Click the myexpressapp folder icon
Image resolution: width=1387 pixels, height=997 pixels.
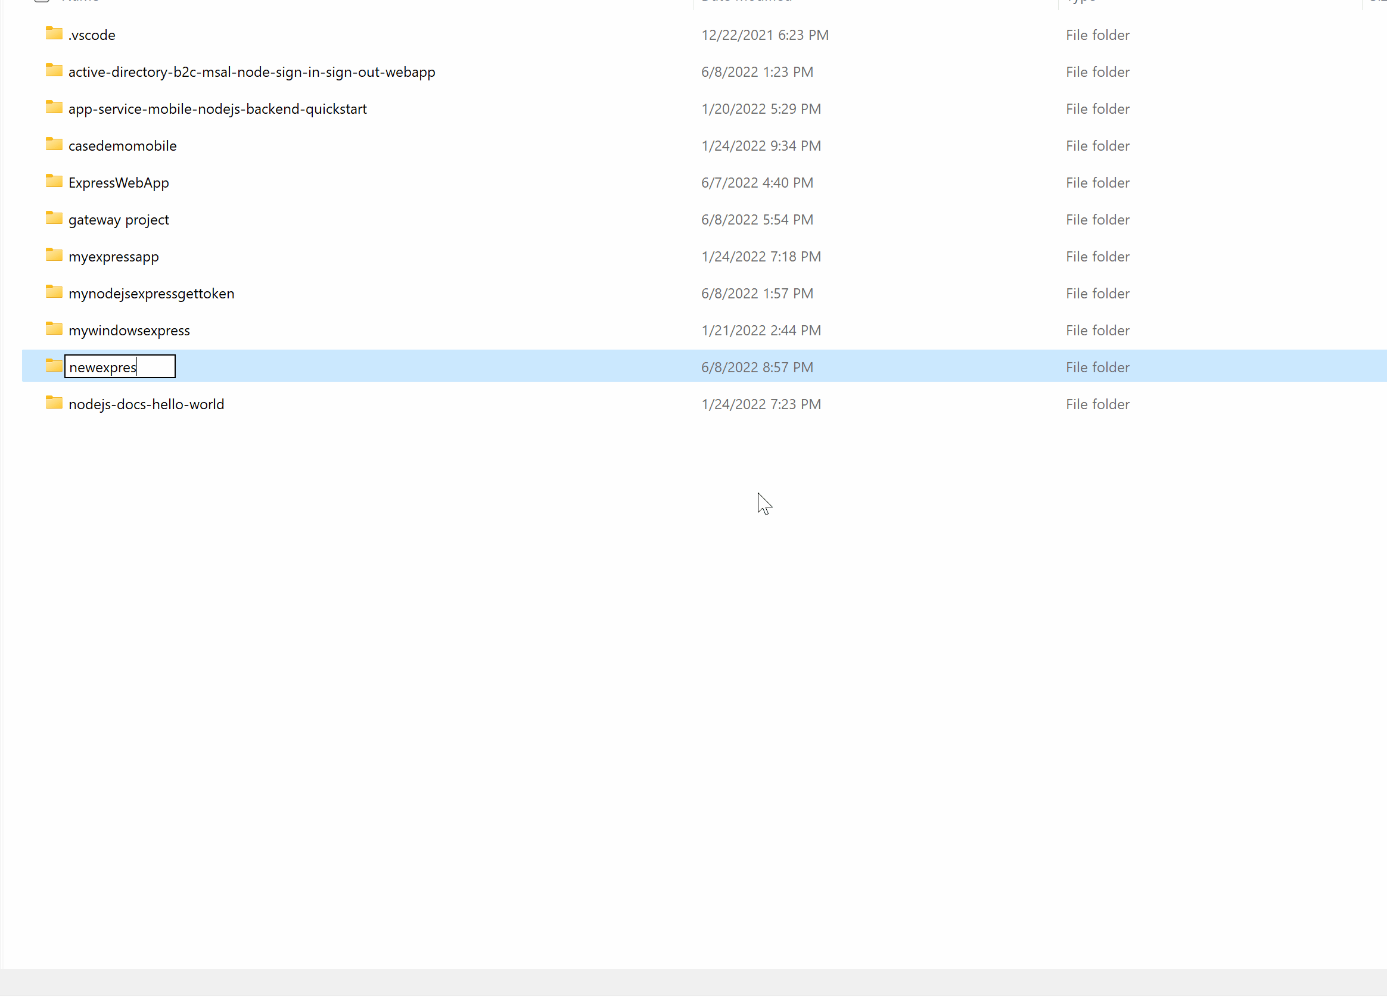click(x=54, y=256)
